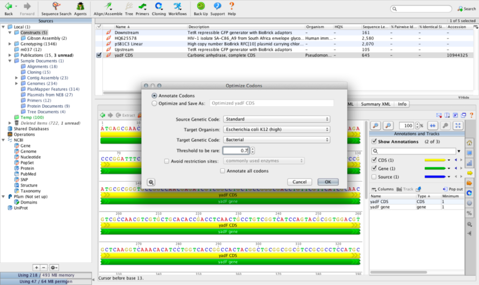Screen dimensions: 479x285
Task: Collapse the Sample Documents folder
Action: tap(10, 61)
